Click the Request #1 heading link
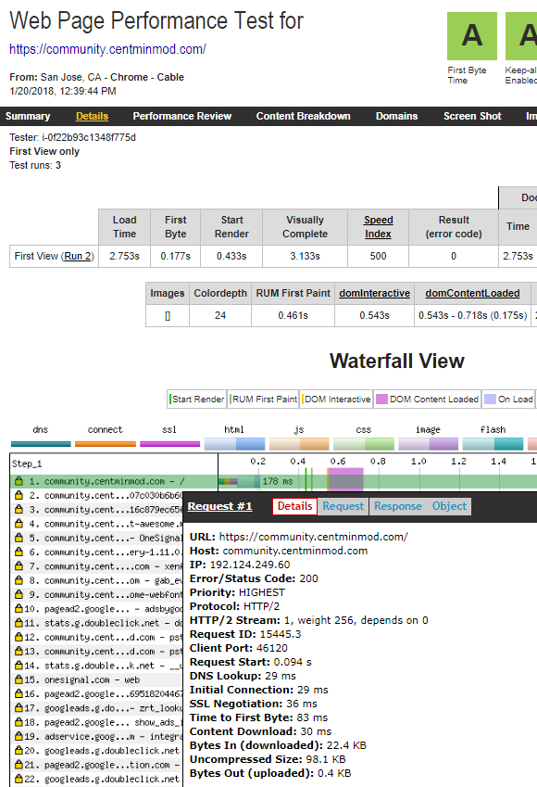Image resolution: width=537 pixels, height=787 pixels. [x=219, y=506]
